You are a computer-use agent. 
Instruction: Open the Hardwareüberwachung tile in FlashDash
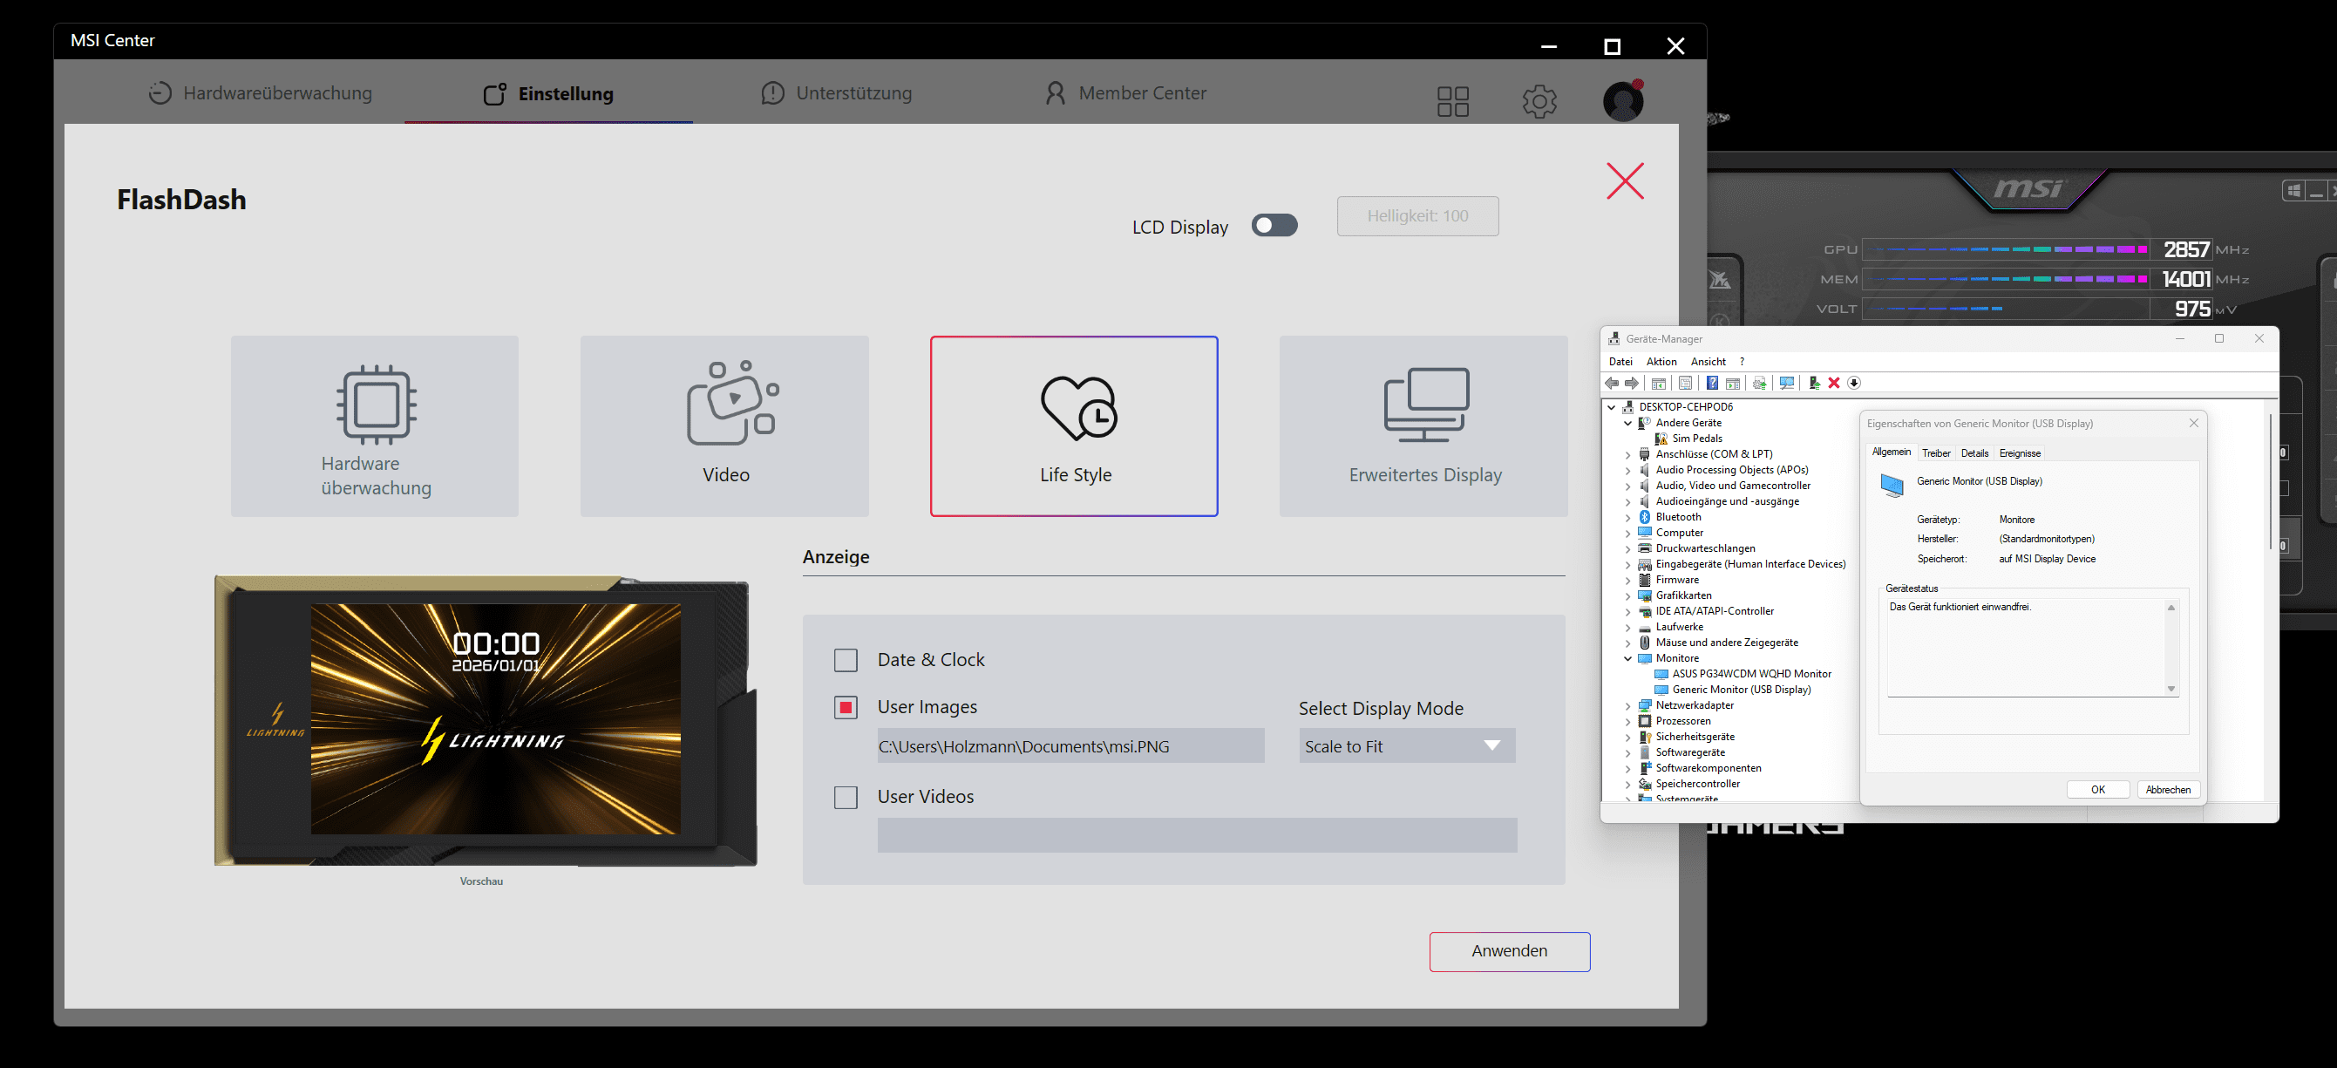(375, 425)
